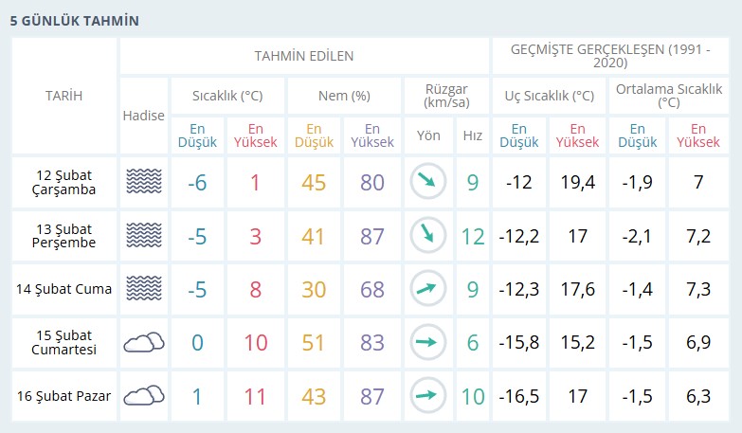Image resolution: width=742 pixels, height=433 pixels.
Task: Click the 'Hadise' column header
Action: [143, 116]
